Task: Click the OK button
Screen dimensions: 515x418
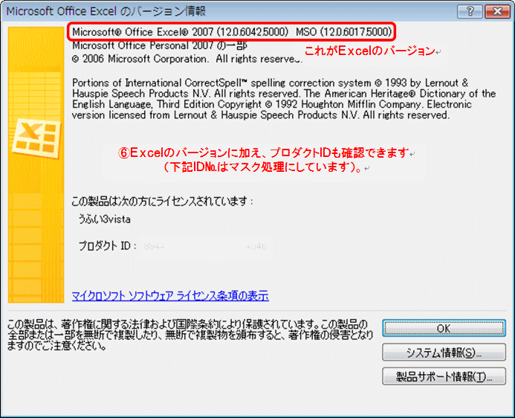Action: pyautogui.click(x=444, y=328)
